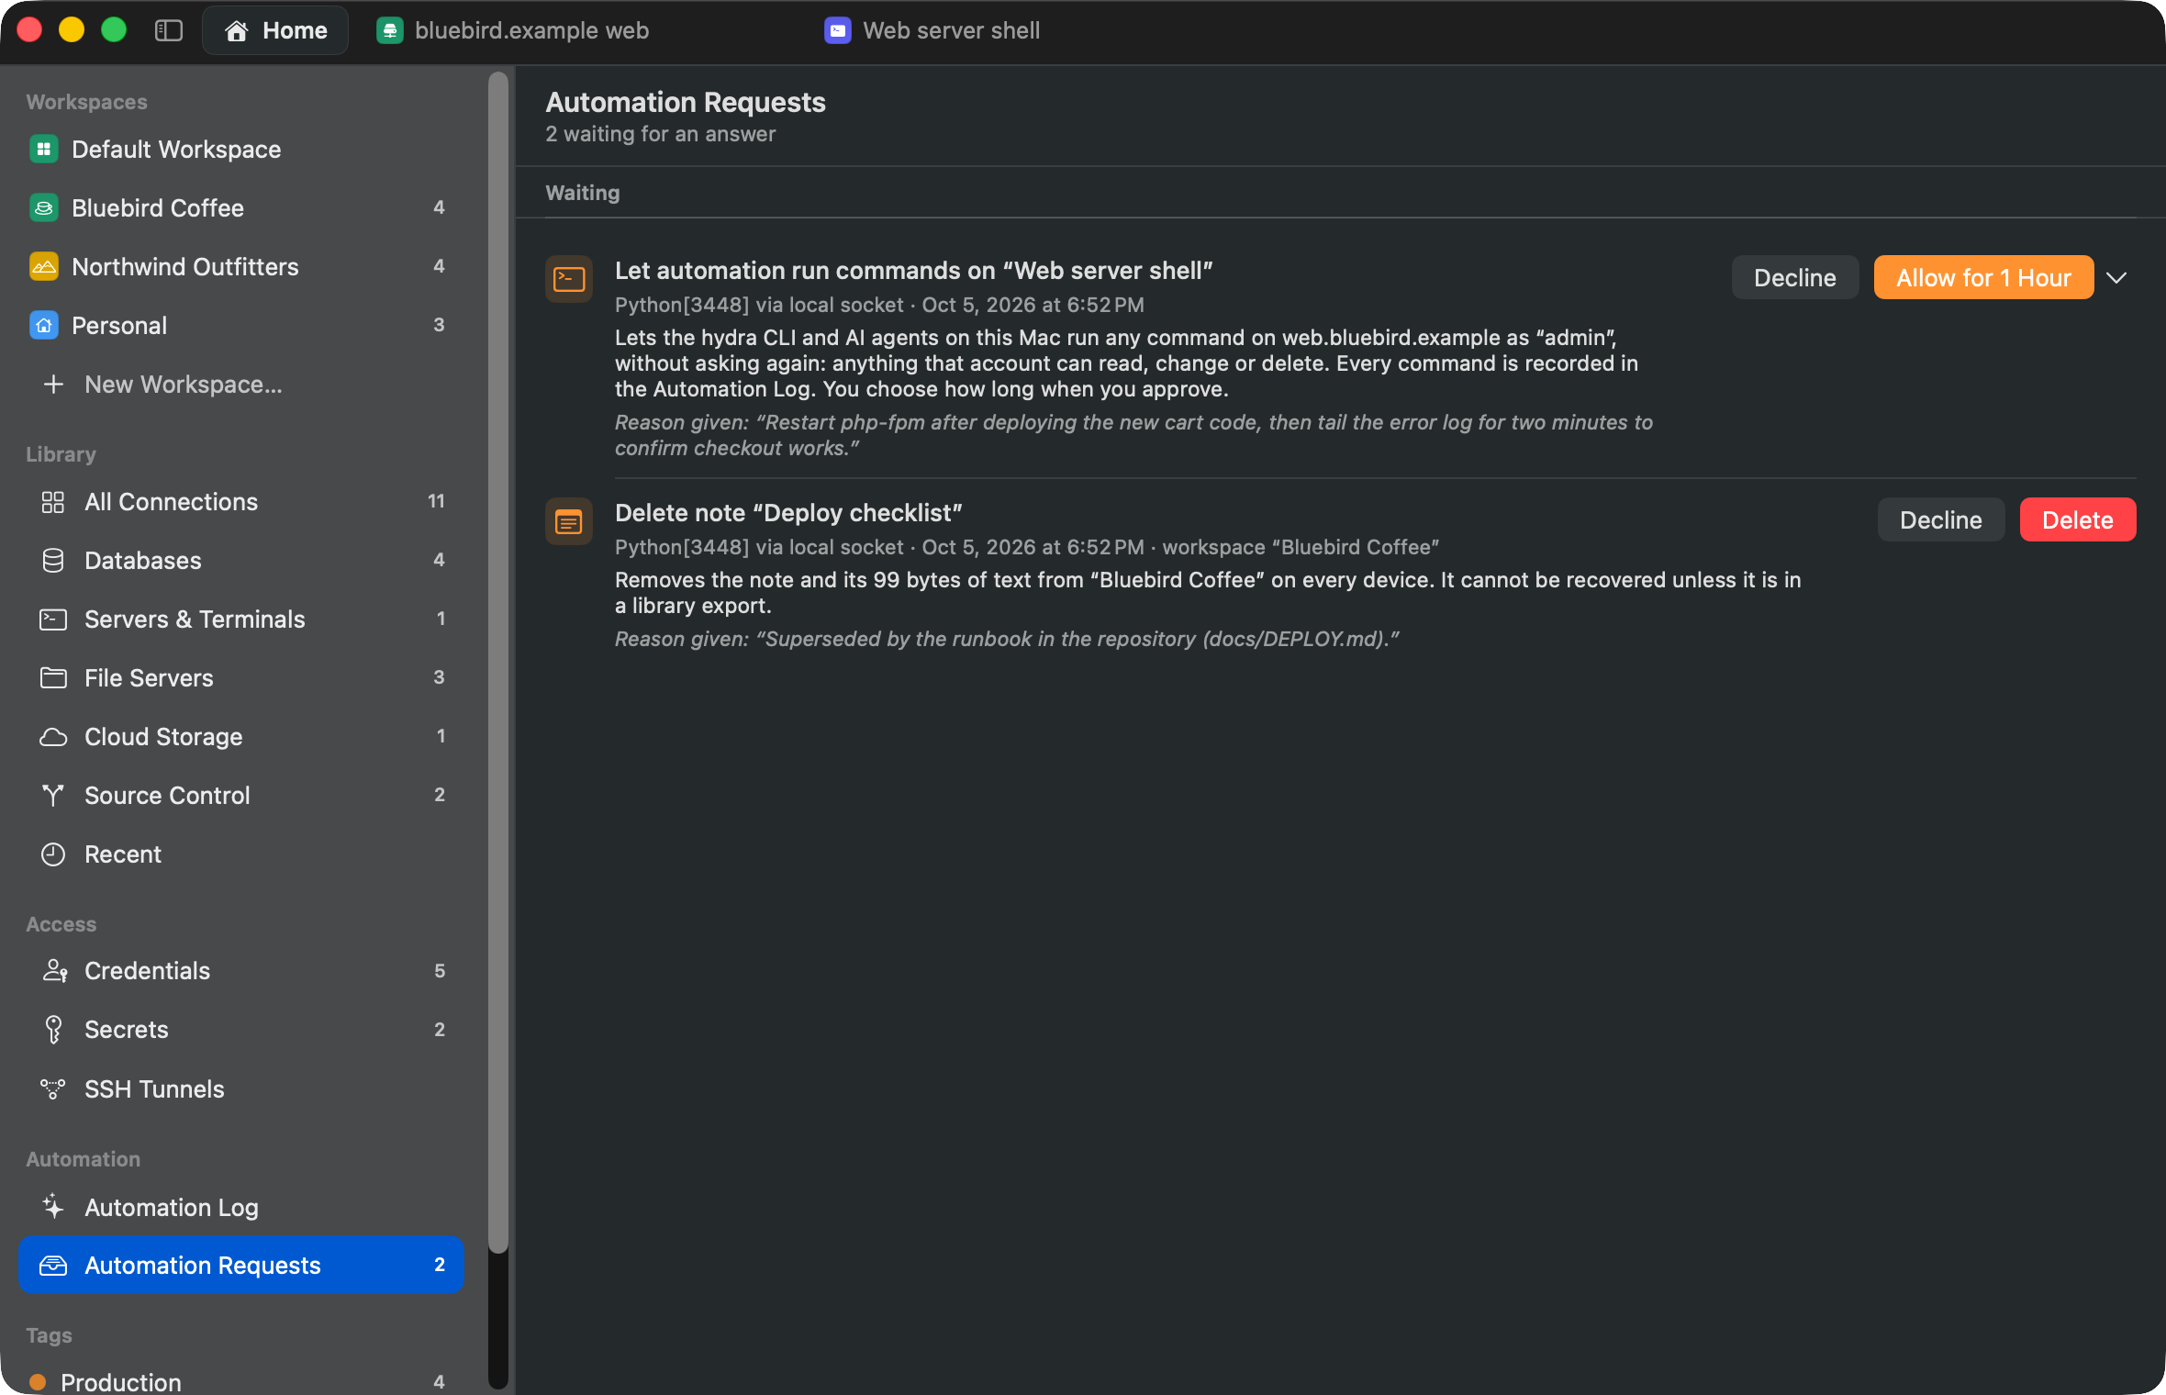Open the Servers & Terminals icon

click(53, 619)
